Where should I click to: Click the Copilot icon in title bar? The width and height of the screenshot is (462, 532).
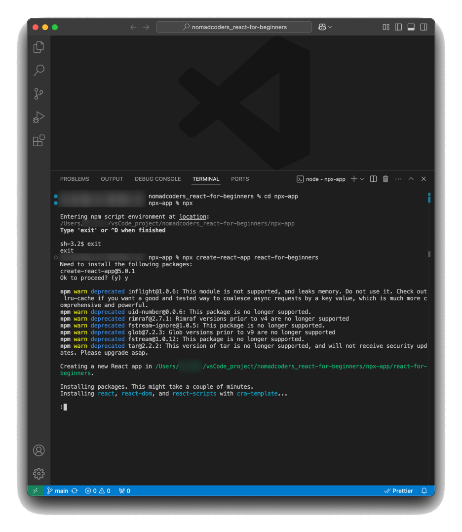pyautogui.click(x=322, y=27)
